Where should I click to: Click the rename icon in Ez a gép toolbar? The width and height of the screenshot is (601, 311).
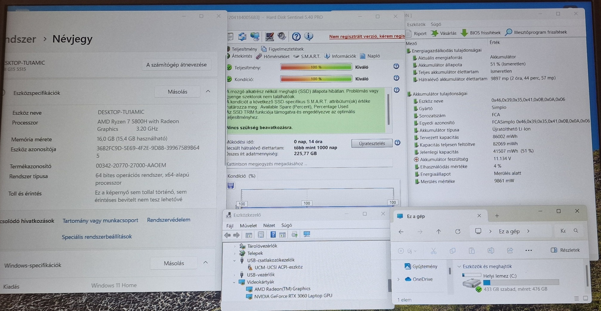[x=491, y=250]
